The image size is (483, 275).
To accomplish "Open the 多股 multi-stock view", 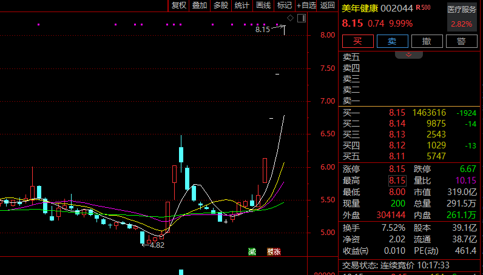I will (x=221, y=5).
